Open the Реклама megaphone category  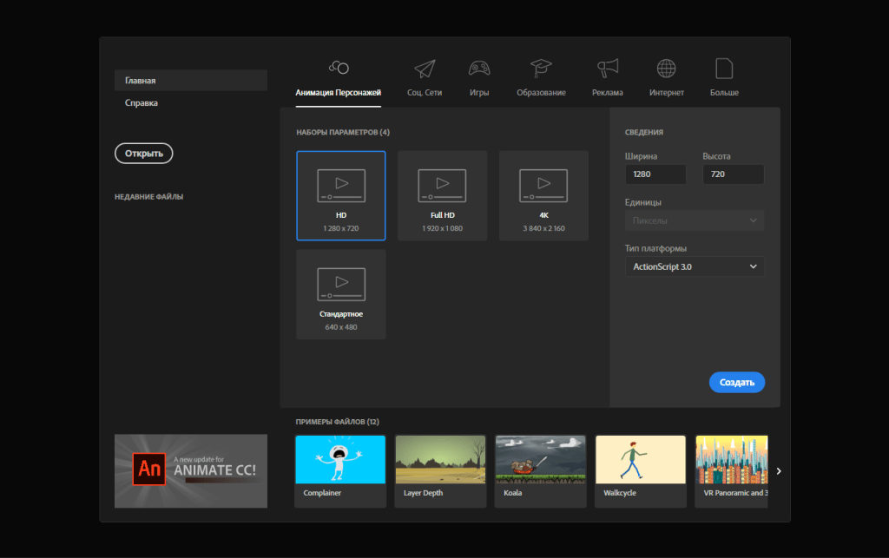tap(607, 69)
